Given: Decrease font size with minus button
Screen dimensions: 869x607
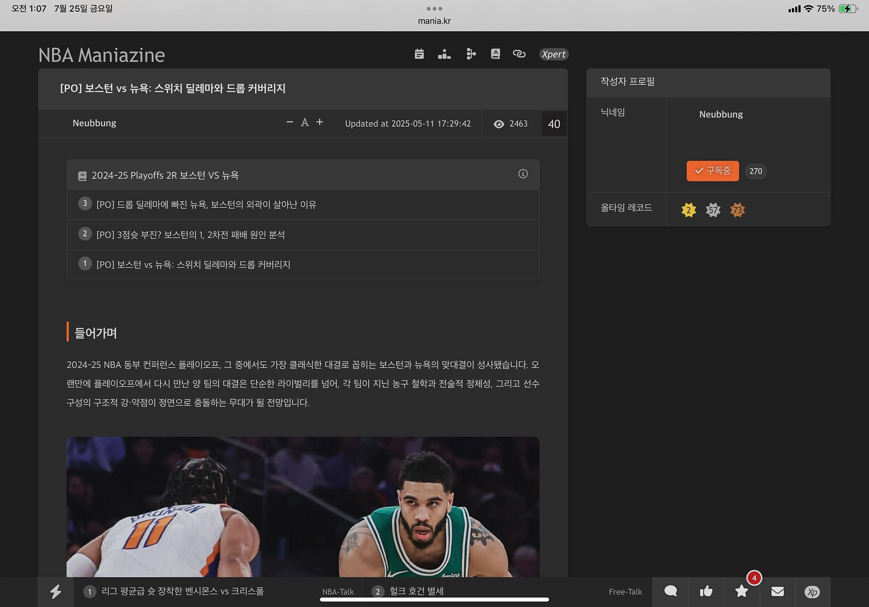Looking at the screenshot, I should point(290,122).
